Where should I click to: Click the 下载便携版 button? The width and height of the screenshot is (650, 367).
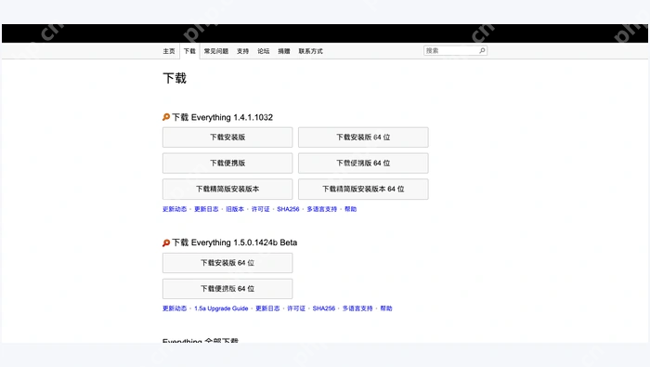227,163
